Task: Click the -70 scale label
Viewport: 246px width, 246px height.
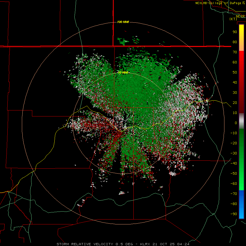Action: tap(234, 194)
